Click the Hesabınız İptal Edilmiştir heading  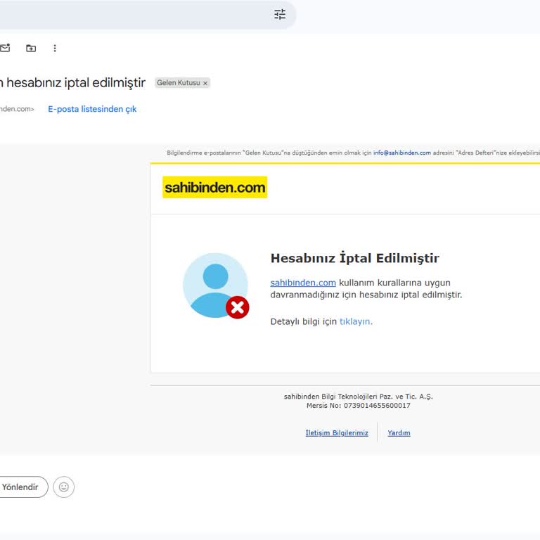(x=354, y=258)
